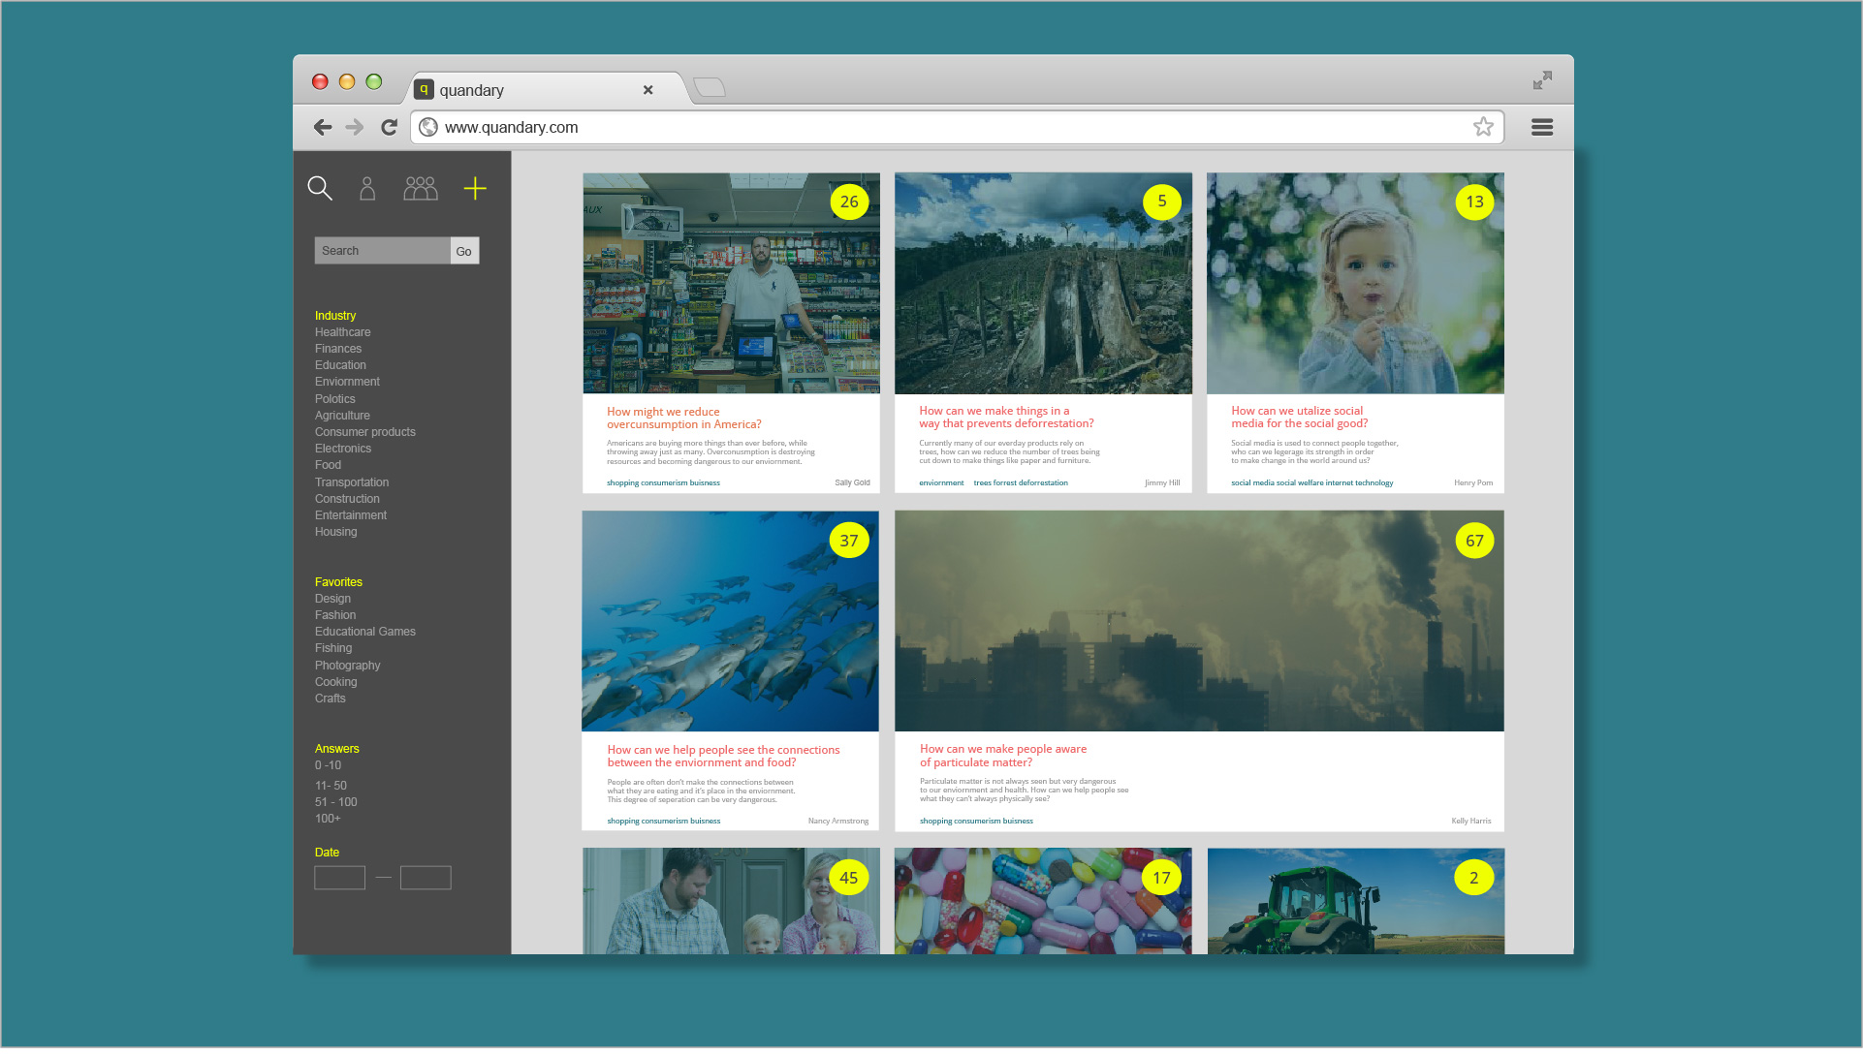Open overconsumption in America question
The height and width of the screenshot is (1056, 1863).
pyautogui.click(x=684, y=419)
